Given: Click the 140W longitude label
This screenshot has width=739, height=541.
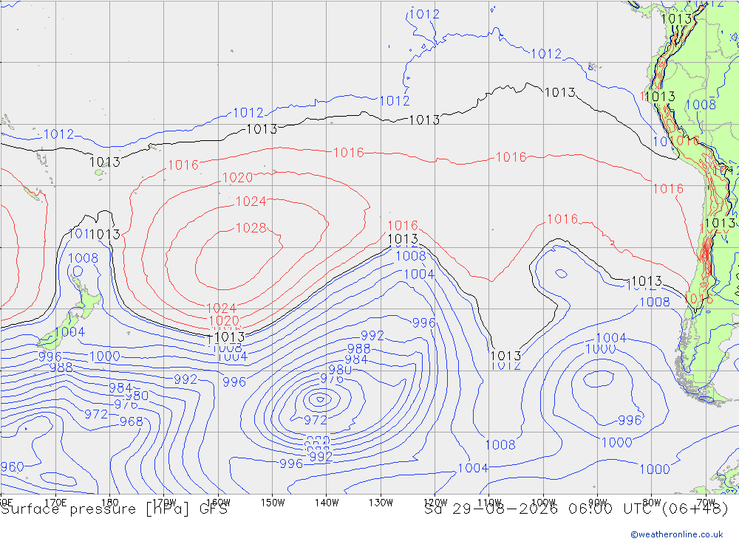Looking at the screenshot, I should tap(327, 503).
